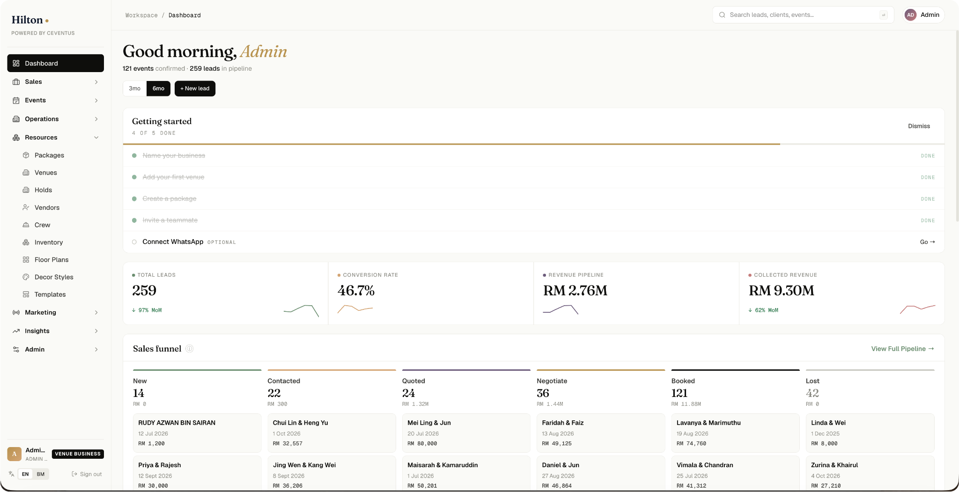
Task: Expand the Marketing menu chevron
Action: [96, 312]
